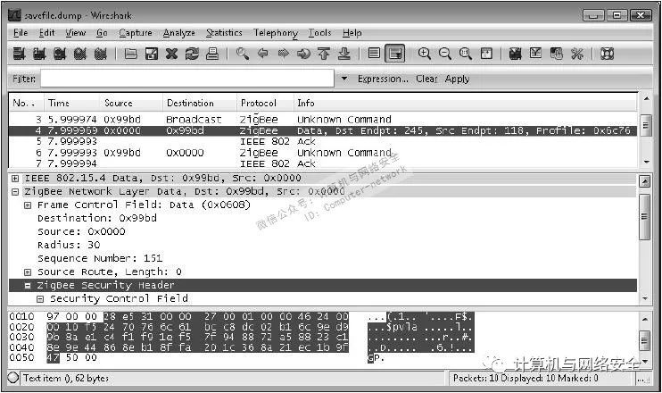
Task: Select the Destination: 0x99bd detail line
Action: [97, 219]
